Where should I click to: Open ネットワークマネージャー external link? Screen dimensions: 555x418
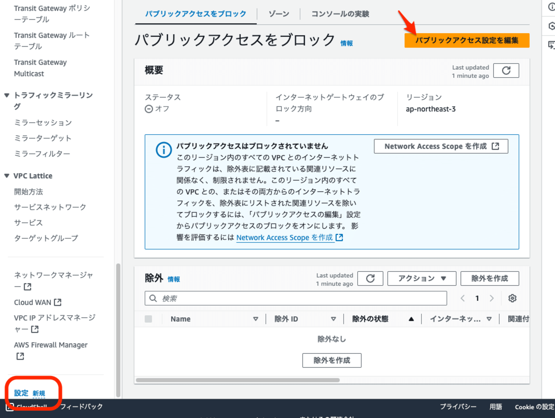click(54, 281)
